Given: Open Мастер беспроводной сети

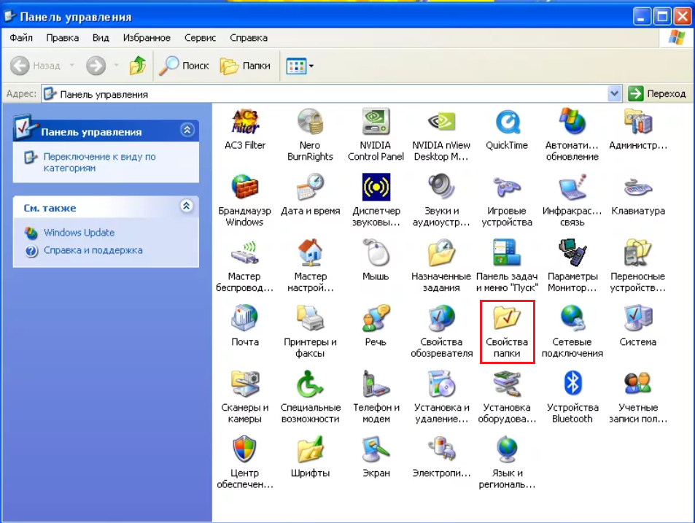Looking at the screenshot, I should tap(244, 266).
